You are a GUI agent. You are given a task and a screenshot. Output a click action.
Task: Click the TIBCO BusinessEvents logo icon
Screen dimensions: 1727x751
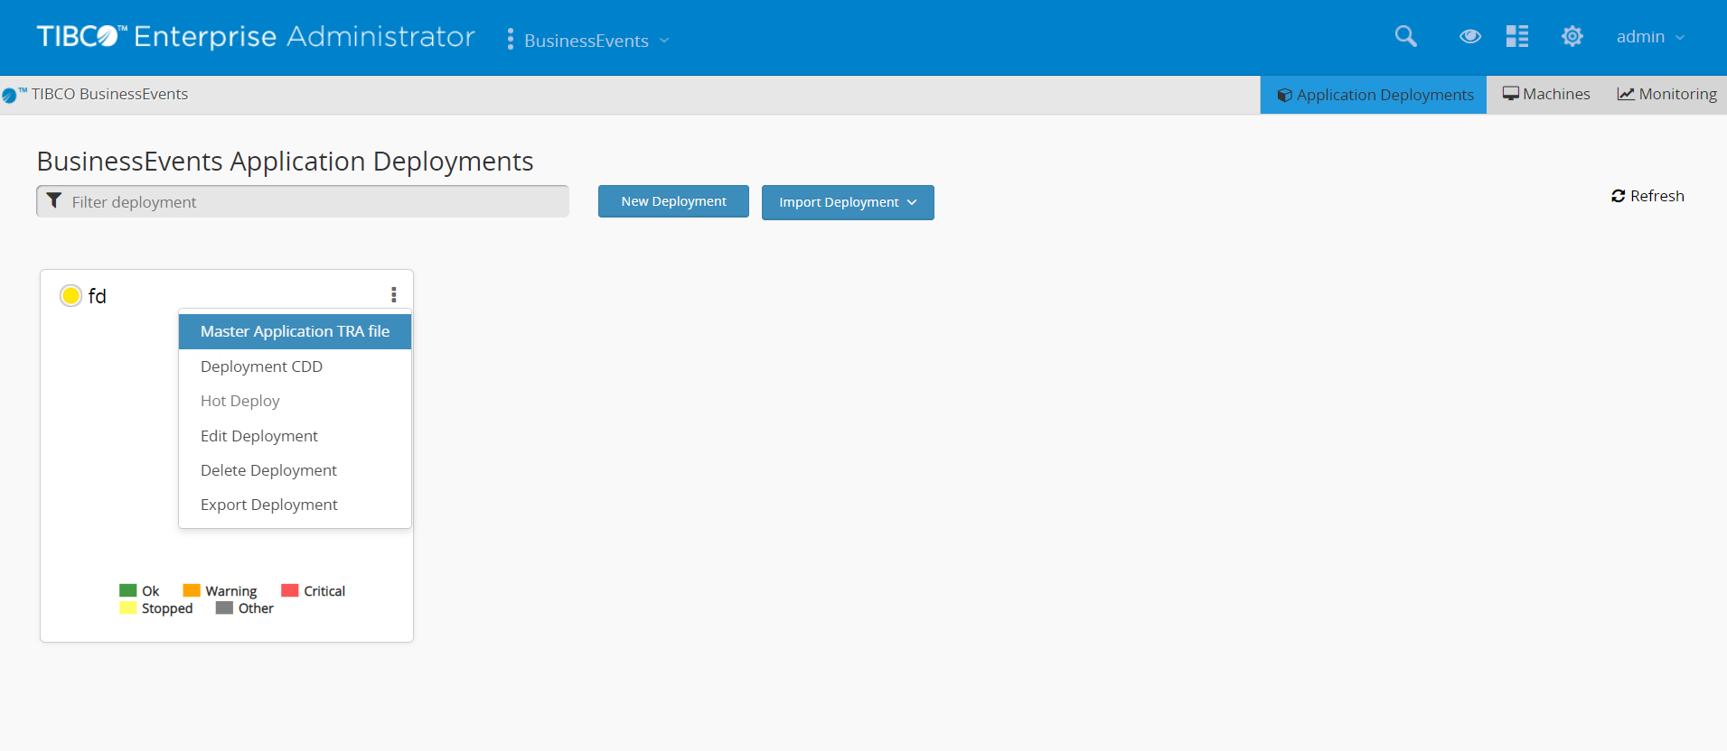coord(10,95)
